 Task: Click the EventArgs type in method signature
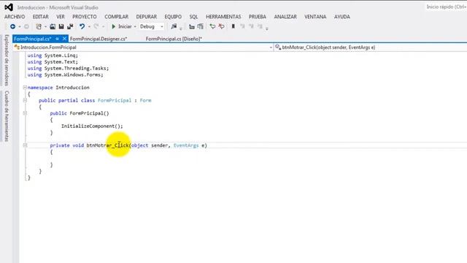click(186, 145)
